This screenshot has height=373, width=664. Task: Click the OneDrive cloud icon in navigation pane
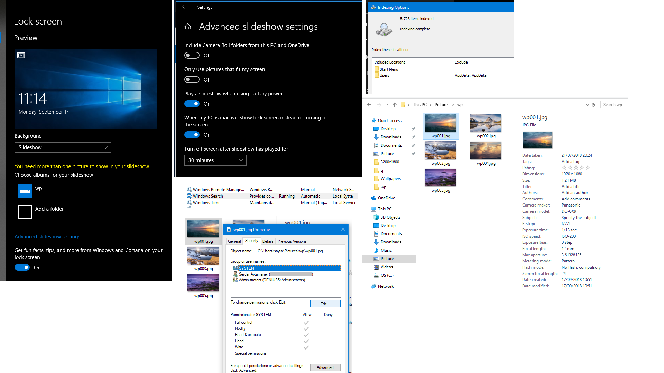click(373, 198)
